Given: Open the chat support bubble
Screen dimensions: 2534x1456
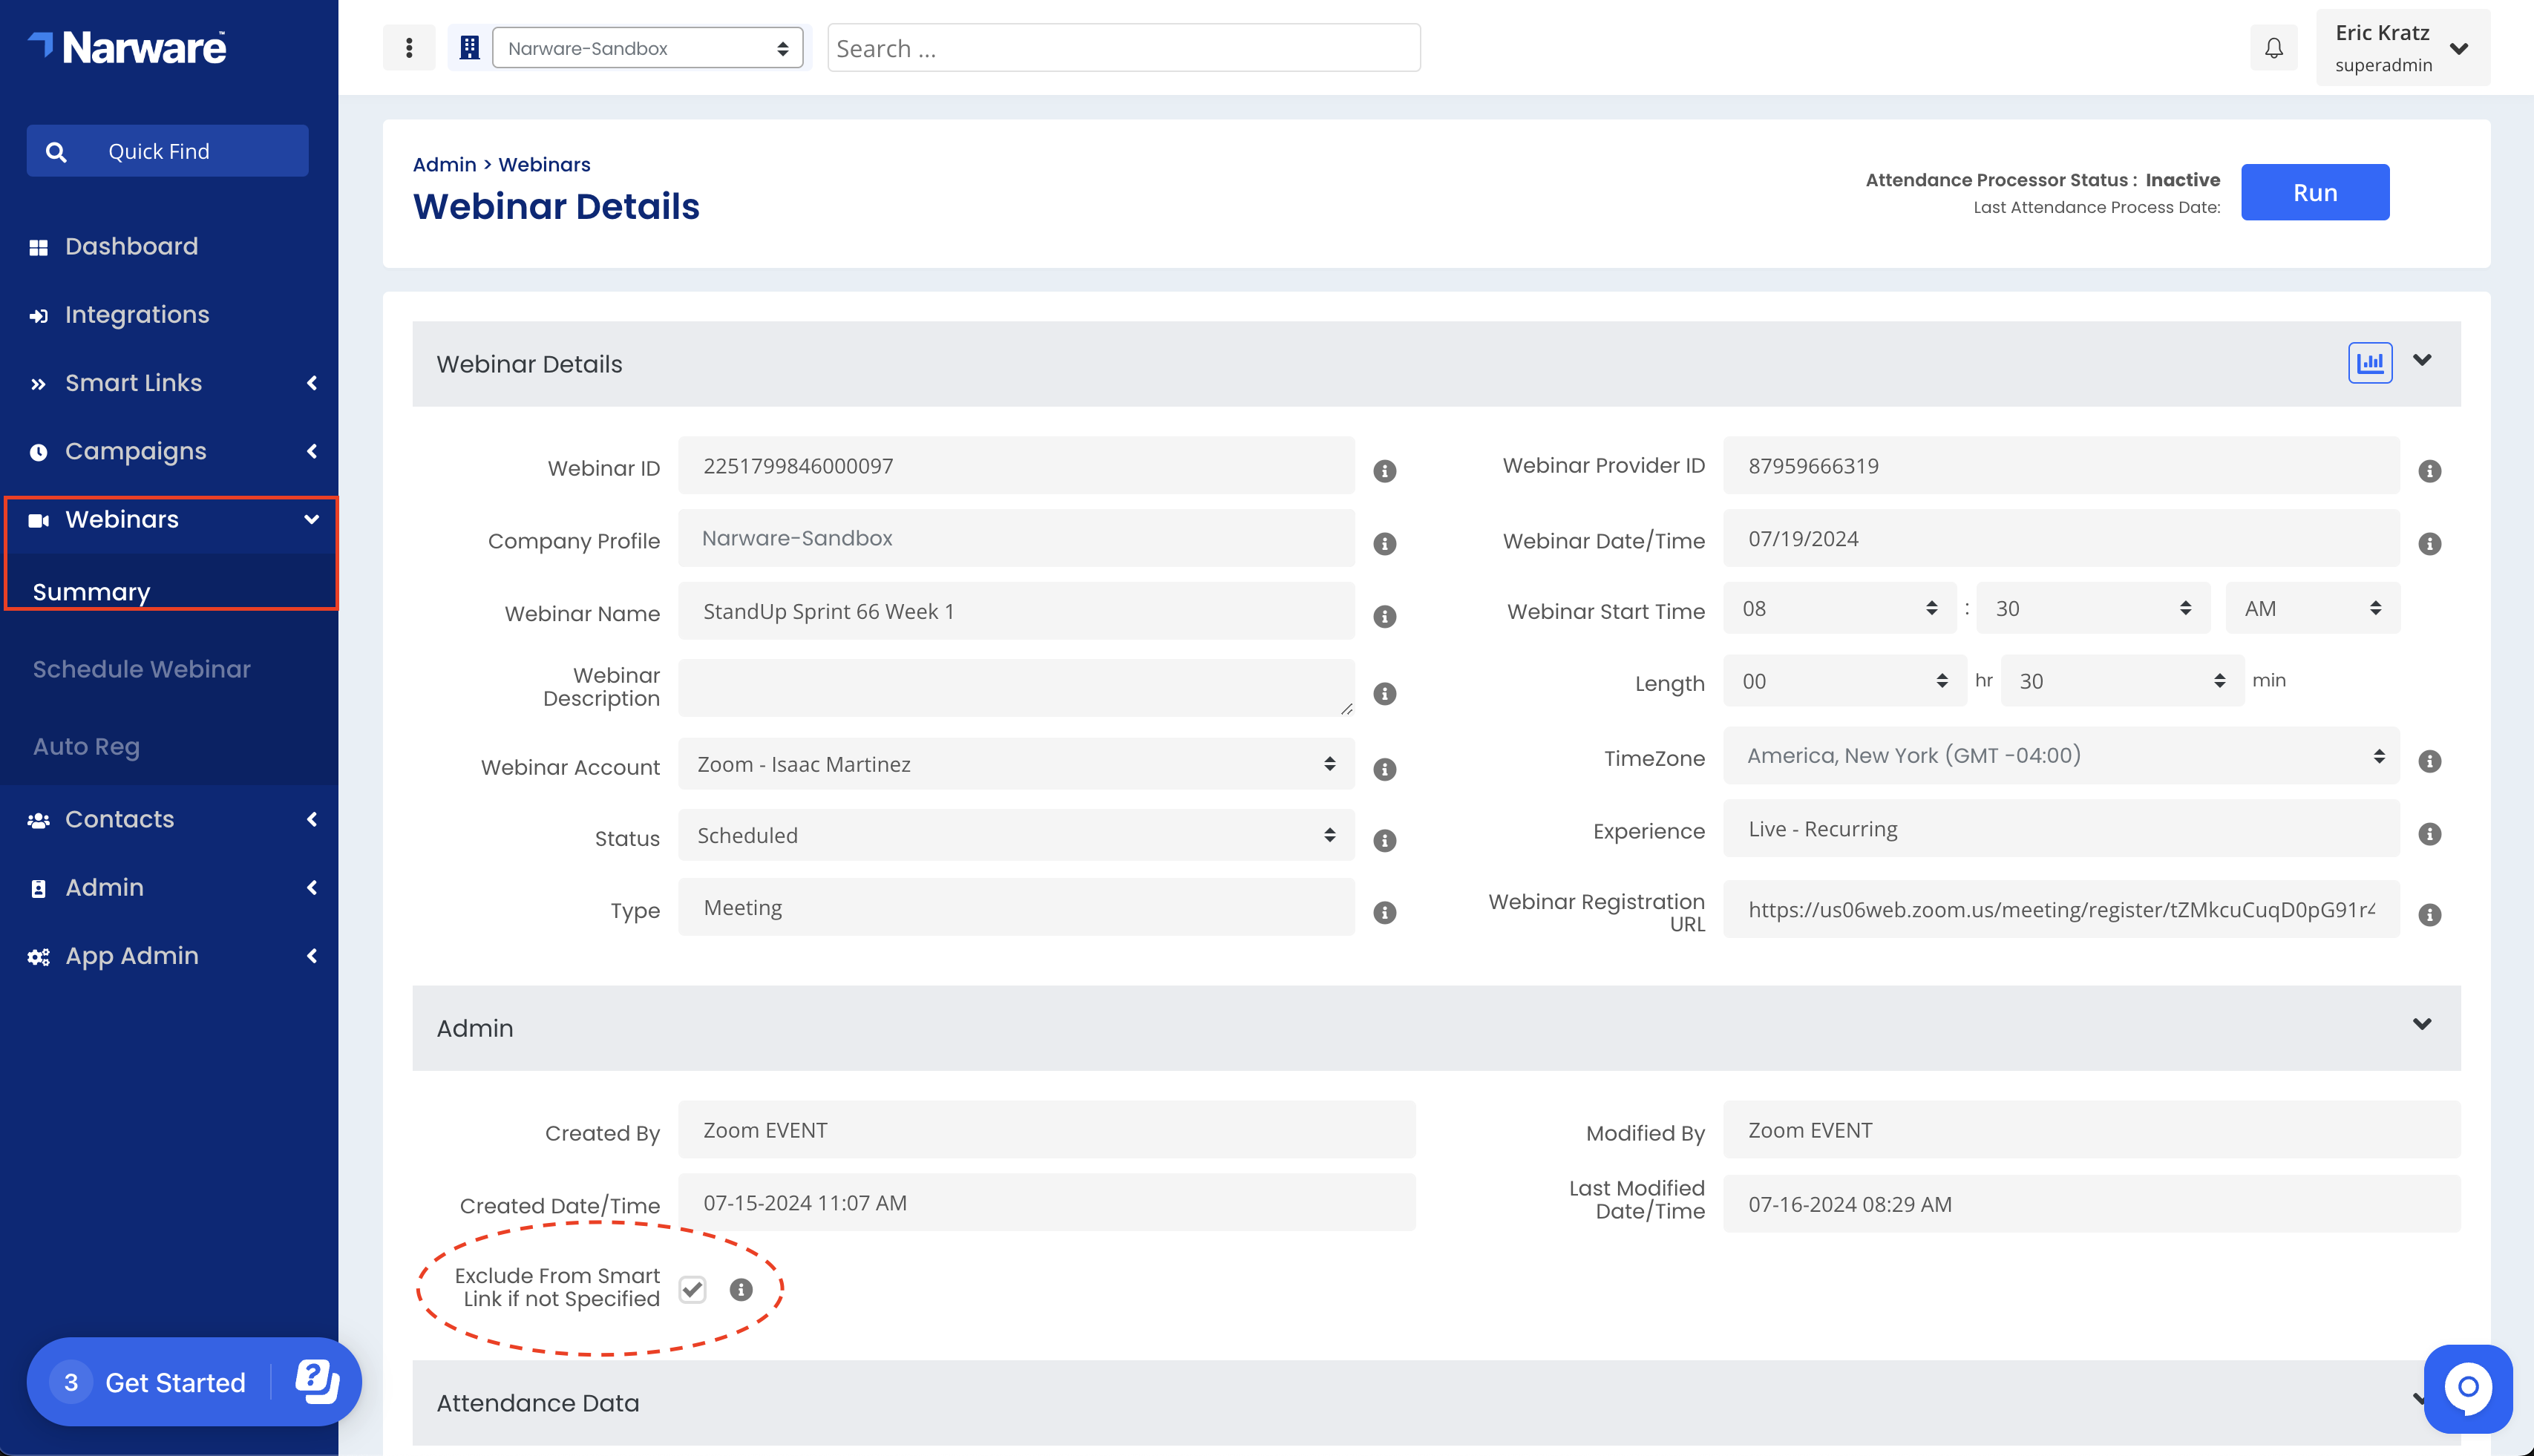Looking at the screenshot, I should (x=2467, y=1388).
